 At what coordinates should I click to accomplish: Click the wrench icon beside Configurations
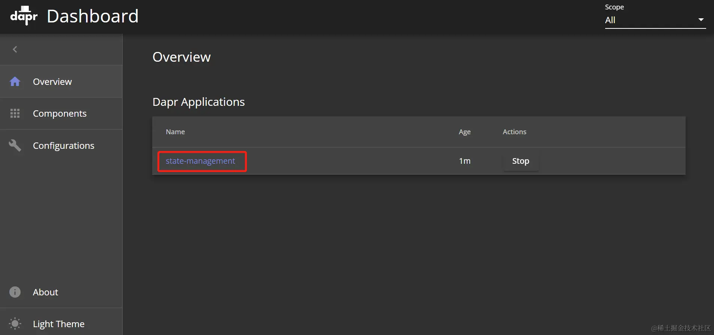15,145
